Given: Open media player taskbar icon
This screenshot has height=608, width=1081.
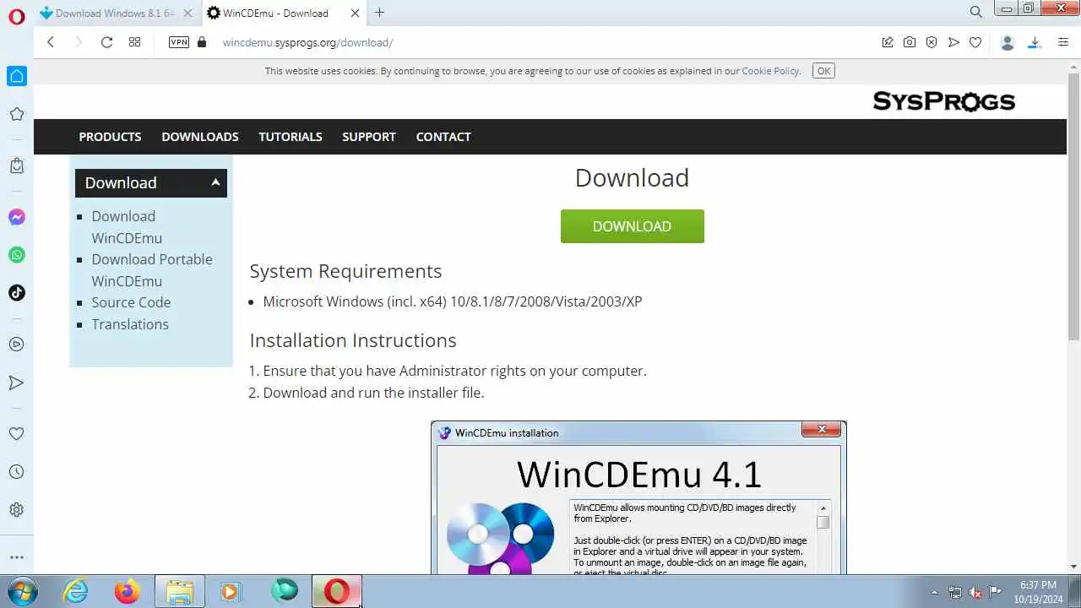Looking at the screenshot, I should (x=231, y=591).
